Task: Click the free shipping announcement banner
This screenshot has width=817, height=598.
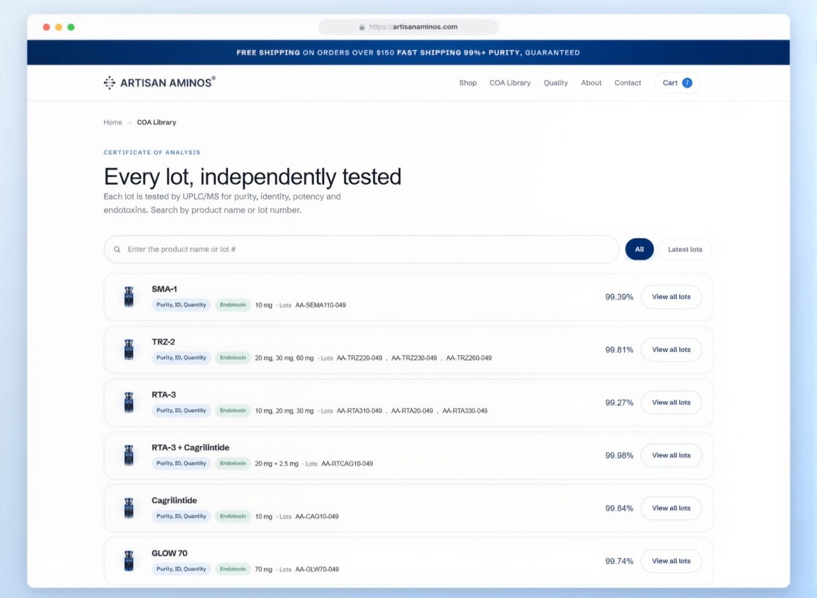Action: [408, 53]
